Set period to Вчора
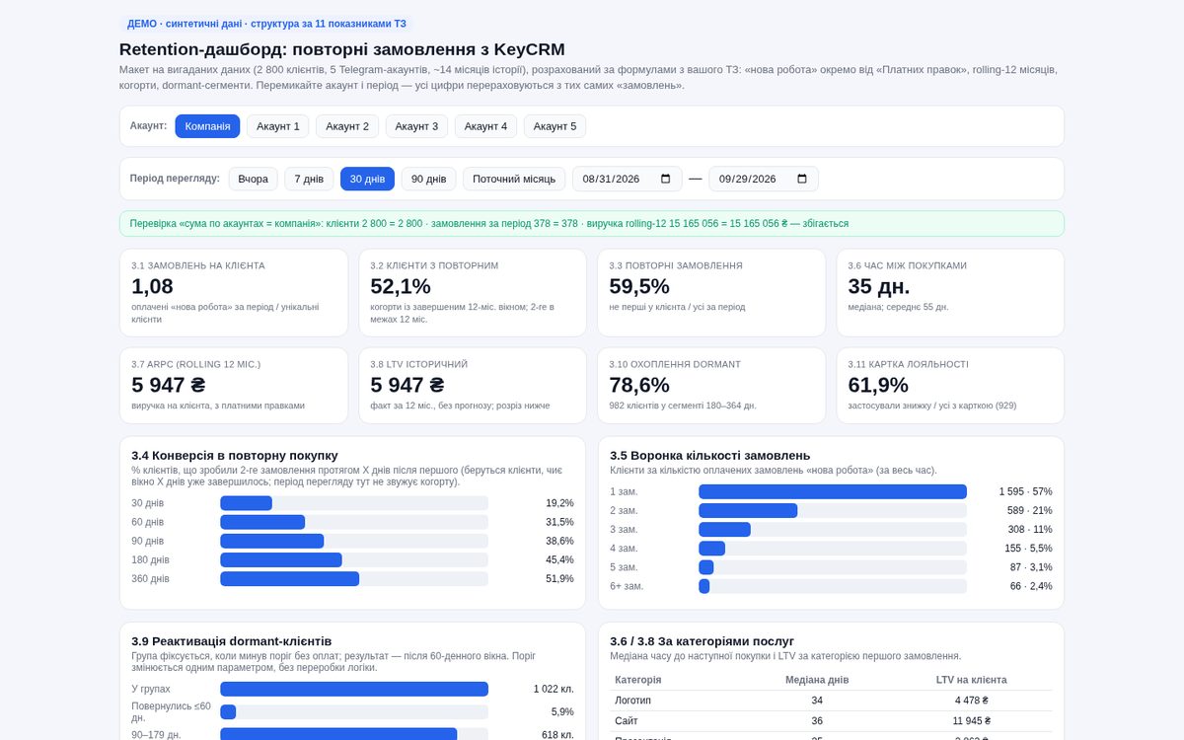The width and height of the screenshot is (1184, 740). click(x=254, y=179)
